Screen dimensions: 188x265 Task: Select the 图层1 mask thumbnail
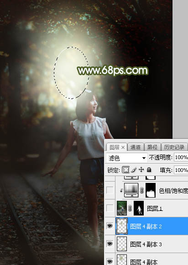coord(139,208)
